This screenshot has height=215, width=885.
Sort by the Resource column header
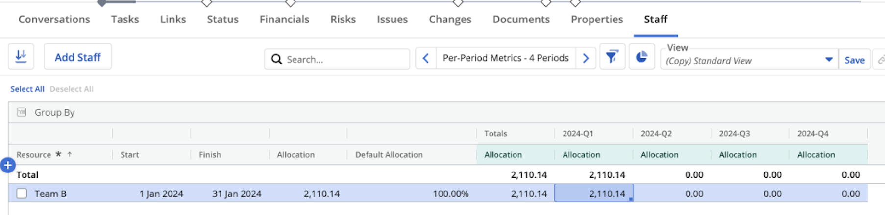pyautogui.click(x=34, y=155)
